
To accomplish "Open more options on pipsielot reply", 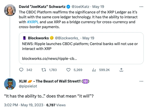I will click(x=141, y=81).
